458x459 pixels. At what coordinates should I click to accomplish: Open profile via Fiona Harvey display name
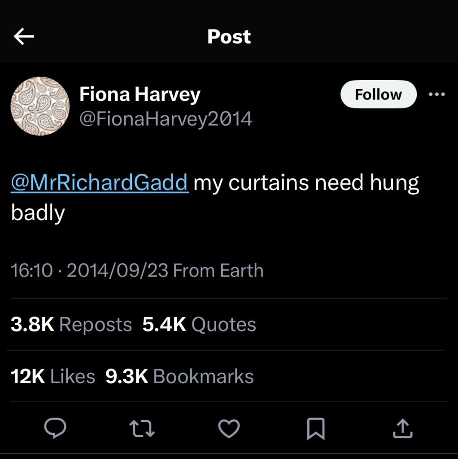pyautogui.click(x=140, y=95)
